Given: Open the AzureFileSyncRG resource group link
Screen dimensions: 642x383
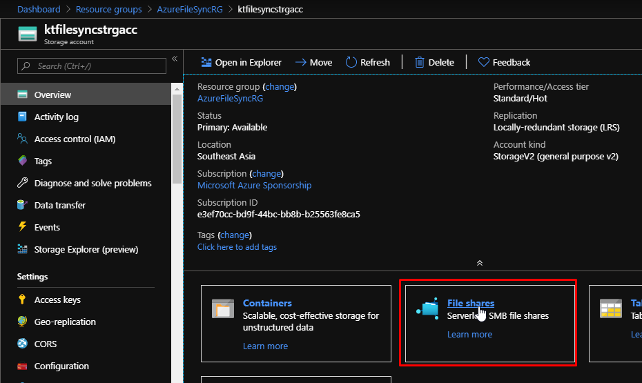Looking at the screenshot, I should pos(230,98).
